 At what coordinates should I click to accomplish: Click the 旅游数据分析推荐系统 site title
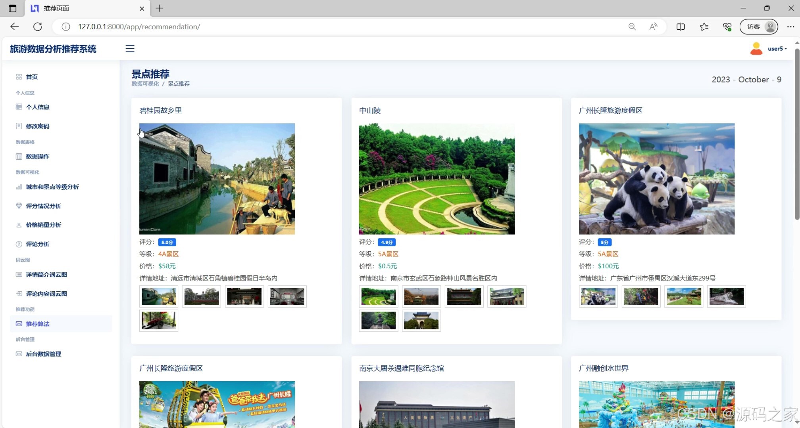[53, 49]
